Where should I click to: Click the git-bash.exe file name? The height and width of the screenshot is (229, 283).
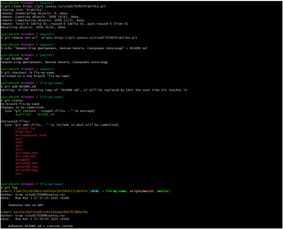click(27, 153)
